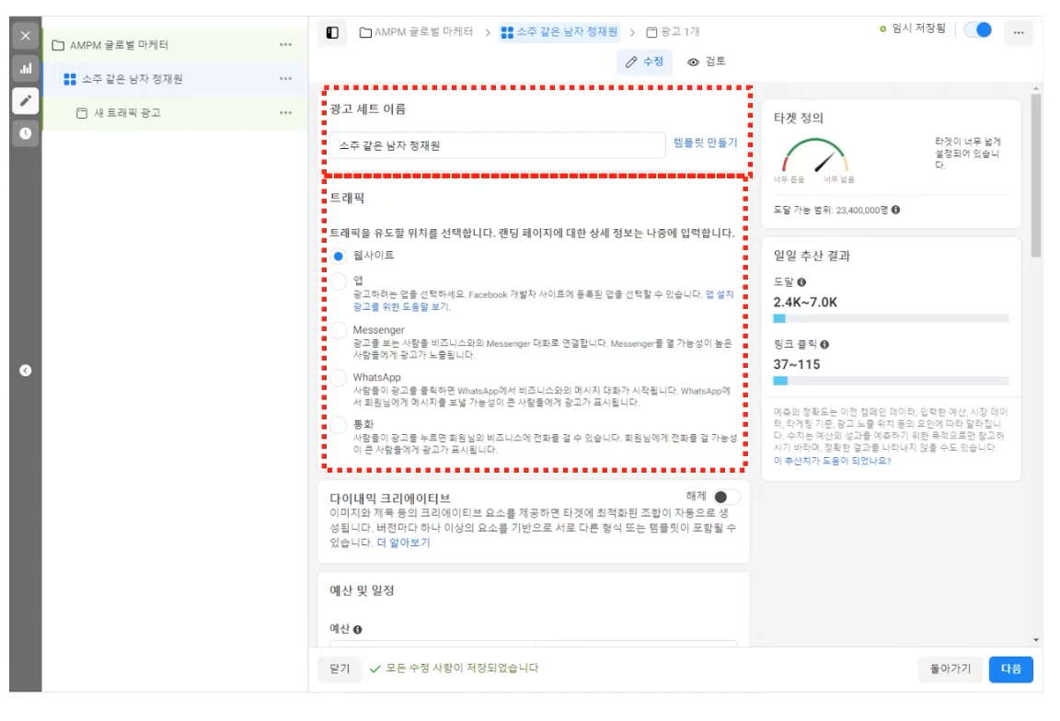
Task: Toggle the 다이내믹 크리에이티브 switch
Action: (x=725, y=498)
